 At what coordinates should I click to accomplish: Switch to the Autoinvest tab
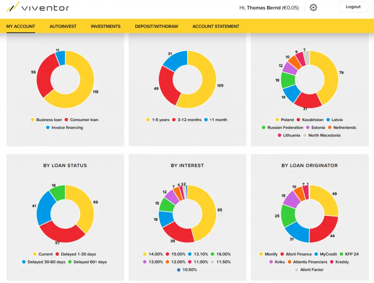(x=63, y=27)
